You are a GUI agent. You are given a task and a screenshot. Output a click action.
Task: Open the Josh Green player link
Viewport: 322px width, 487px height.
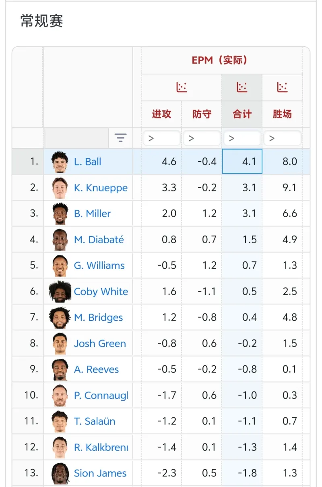point(99,343)
